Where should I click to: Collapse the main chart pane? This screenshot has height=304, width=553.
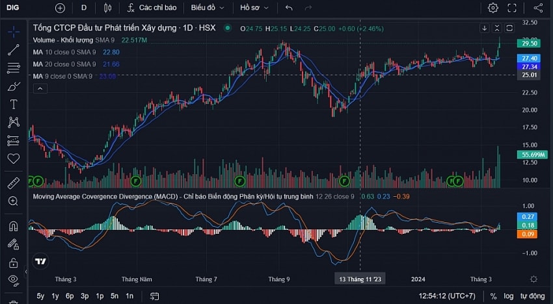(496, 28)
